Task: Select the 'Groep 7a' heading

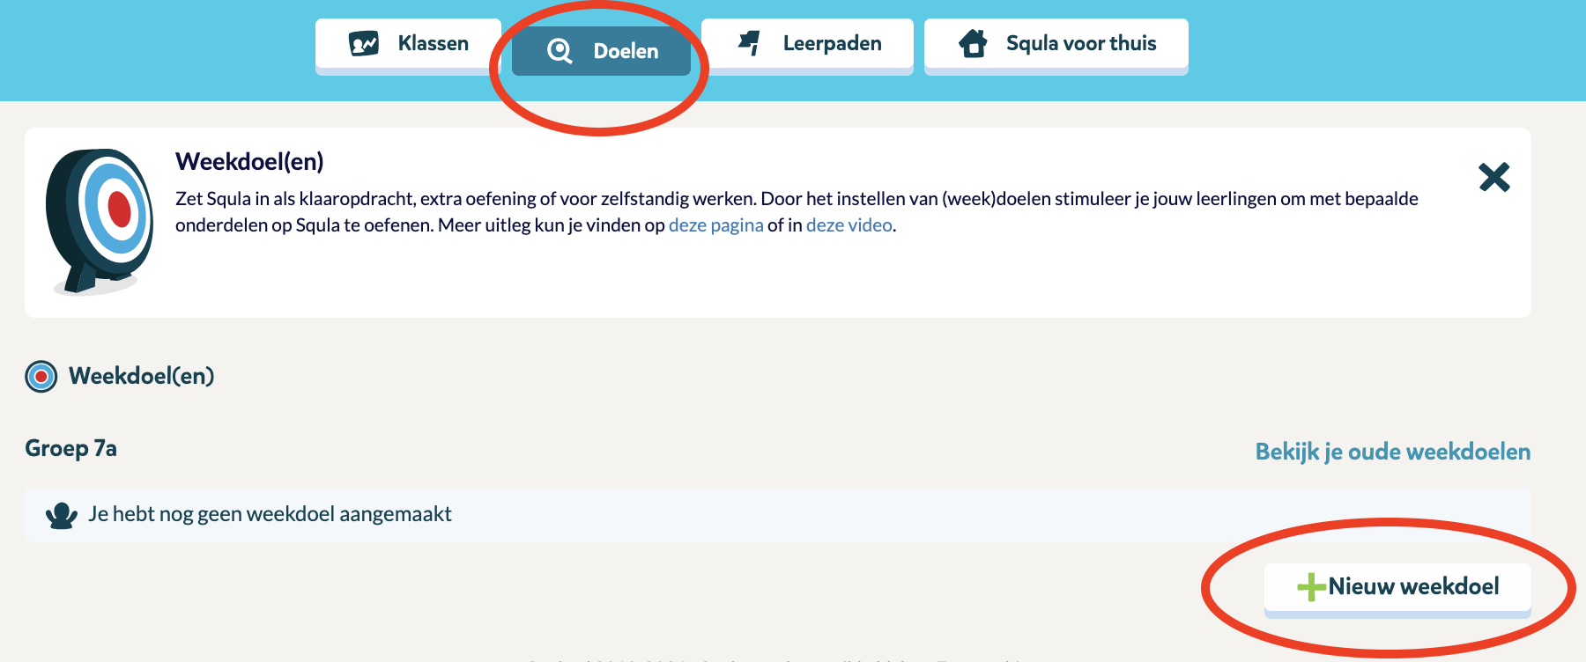Action: tap(70, 448)
